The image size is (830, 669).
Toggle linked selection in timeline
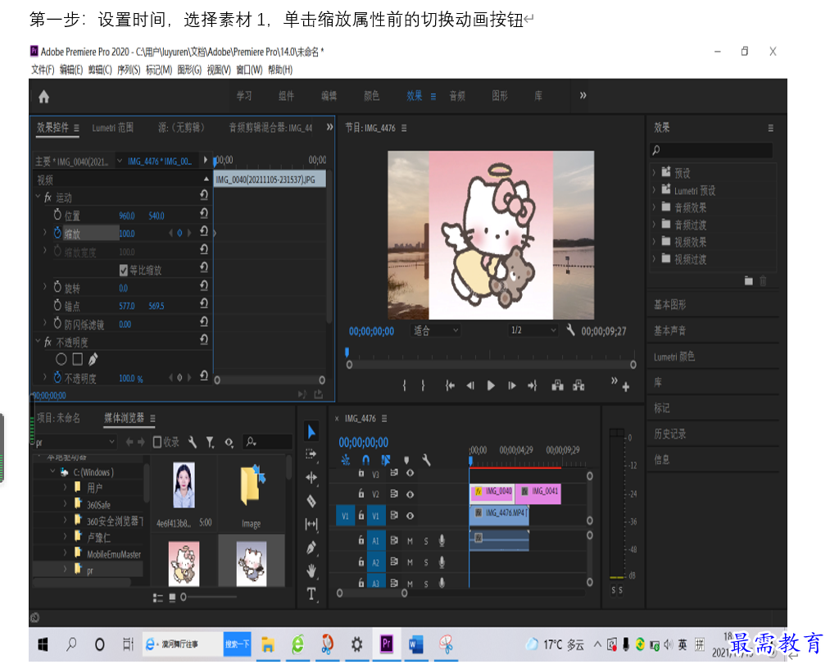click(x=386, y=460)
